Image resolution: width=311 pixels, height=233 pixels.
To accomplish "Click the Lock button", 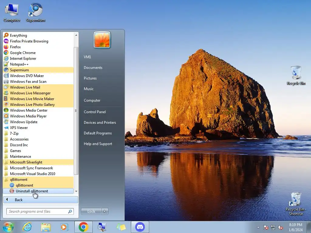I will click(91, 211).
